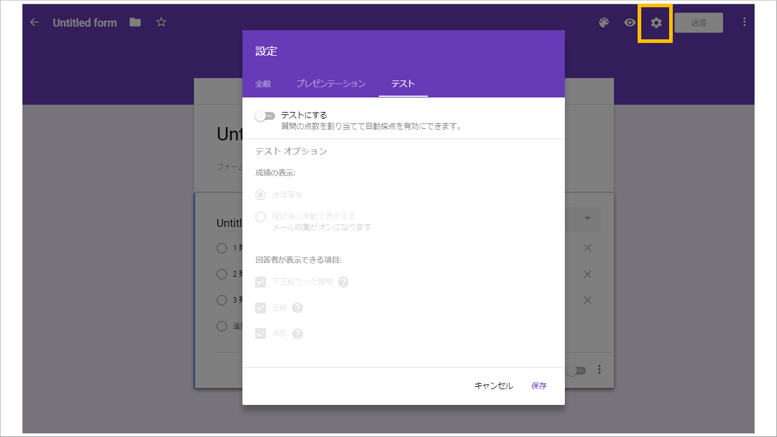Click the help icon beside 正解
The width and height of the screenshot is (777, 437).
tap(297, 307)
